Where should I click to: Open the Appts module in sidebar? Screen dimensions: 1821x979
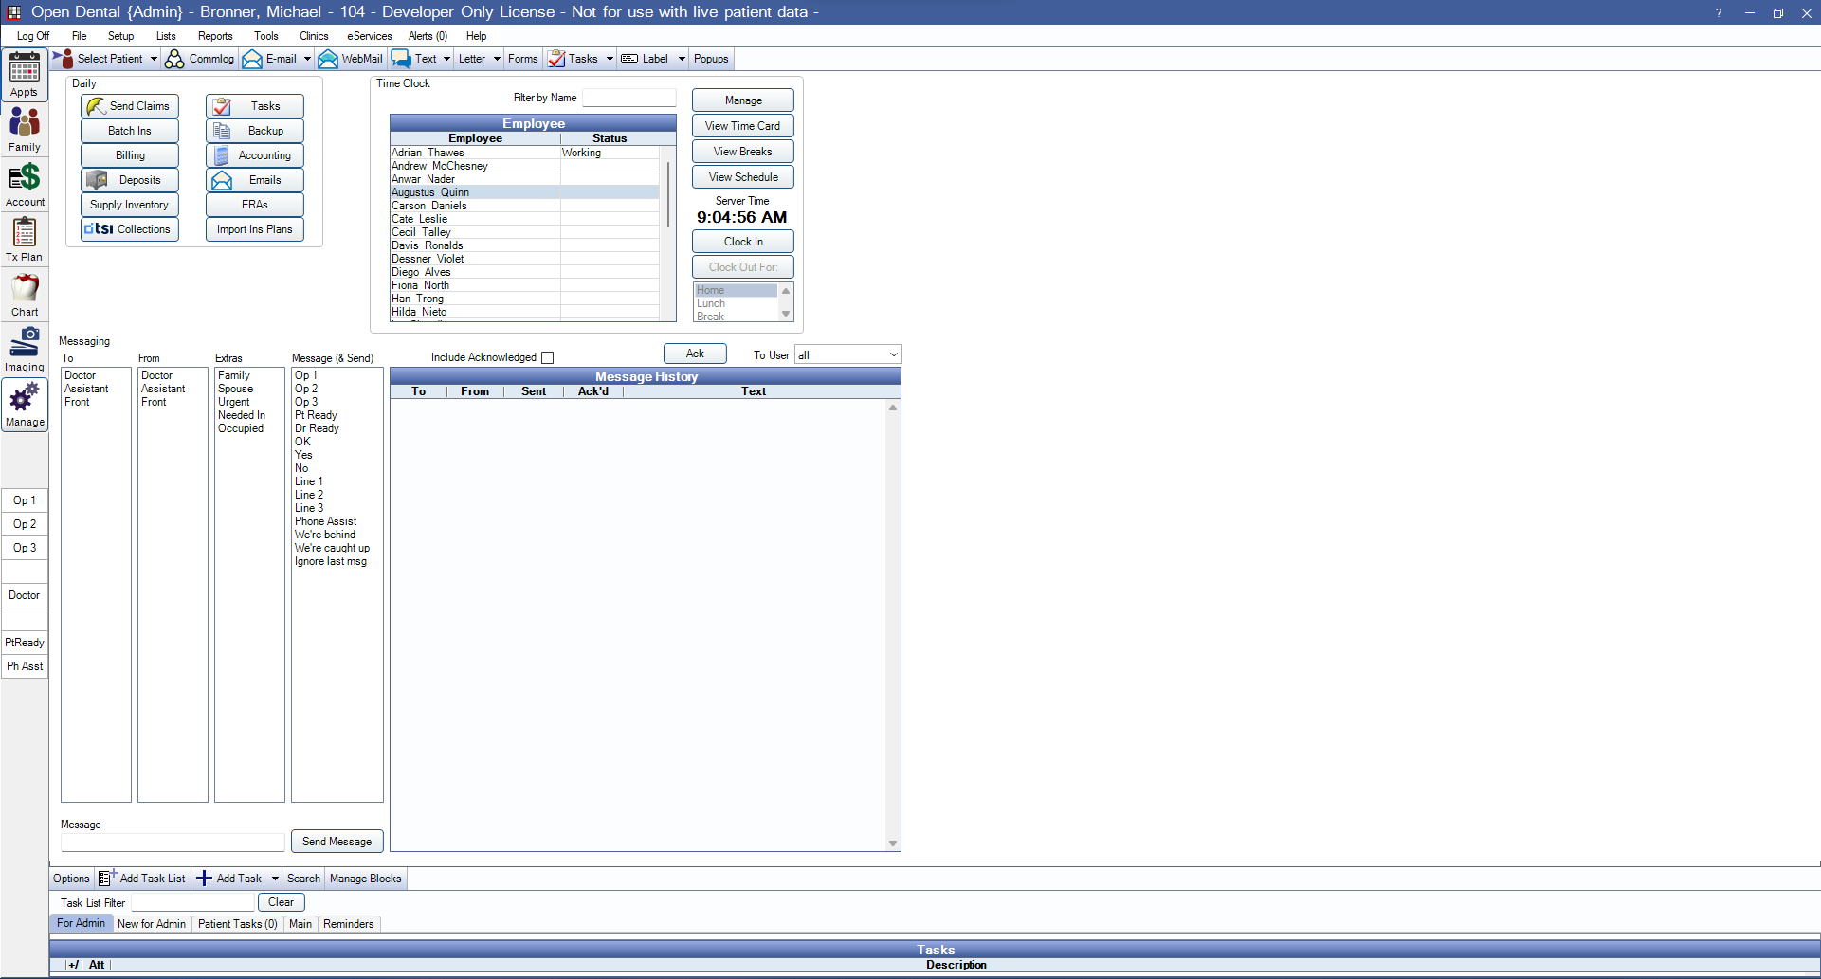tap(25, 75)
